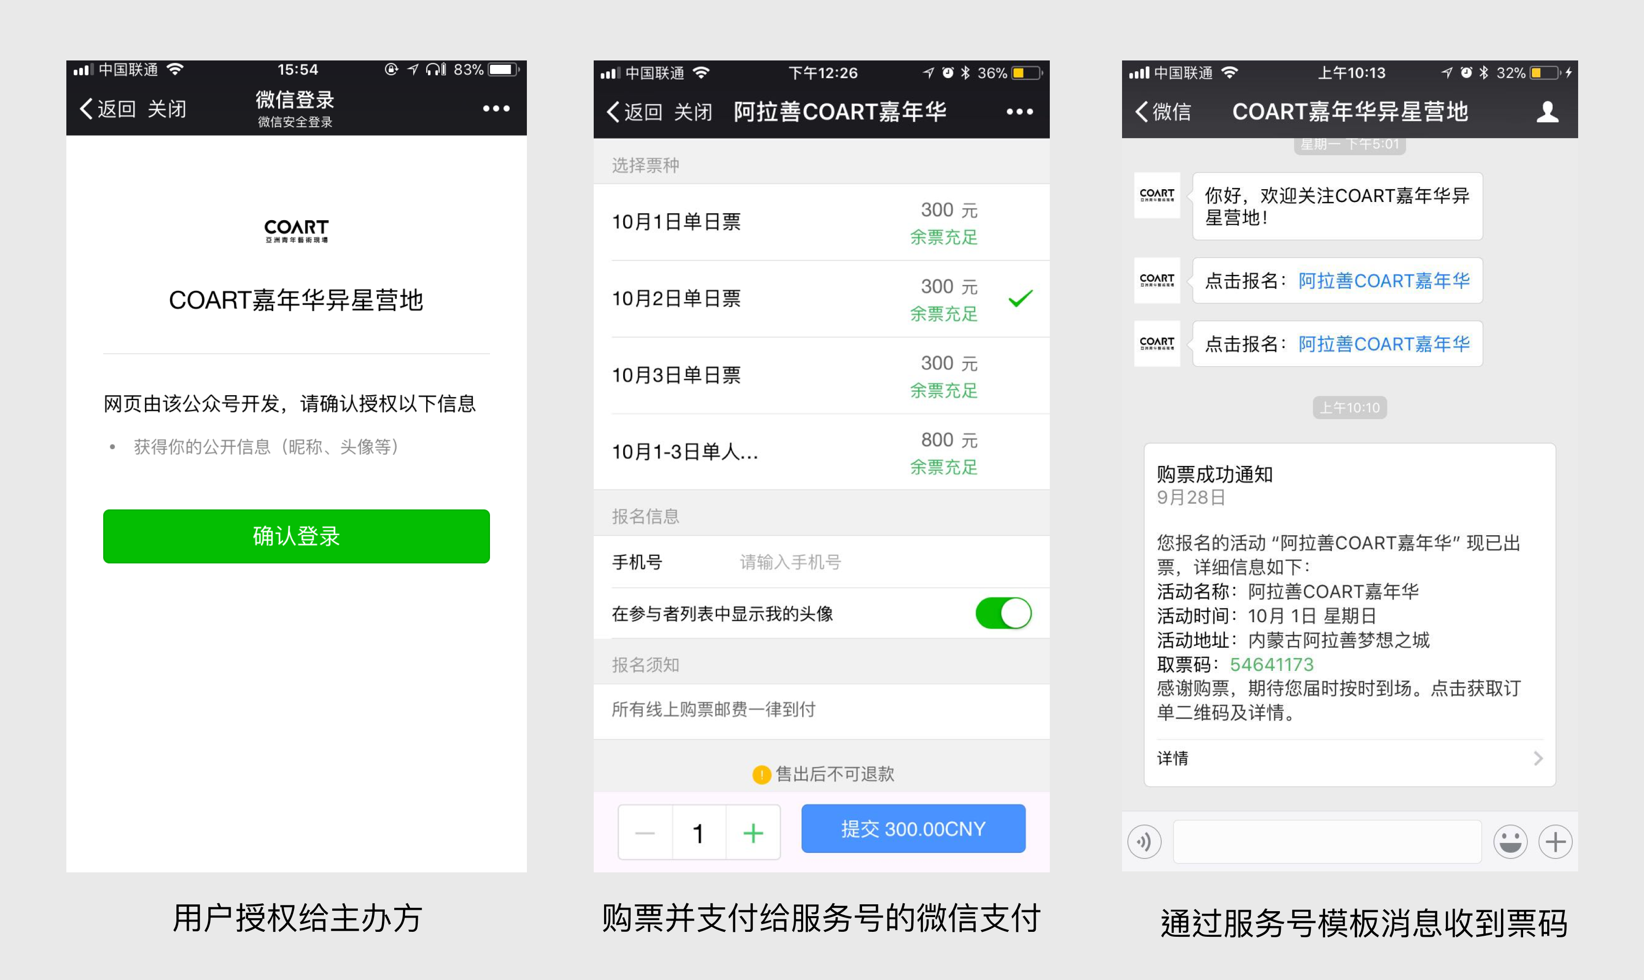
Task: Tap the 手机号 phone number input field
Action: pyautogui.click(x=789, y=562)
